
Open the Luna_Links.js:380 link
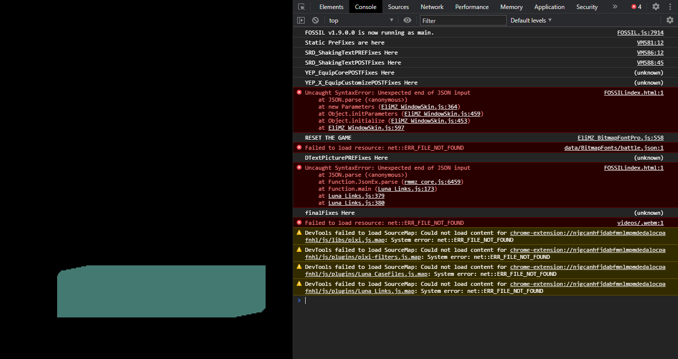point(356,203)
